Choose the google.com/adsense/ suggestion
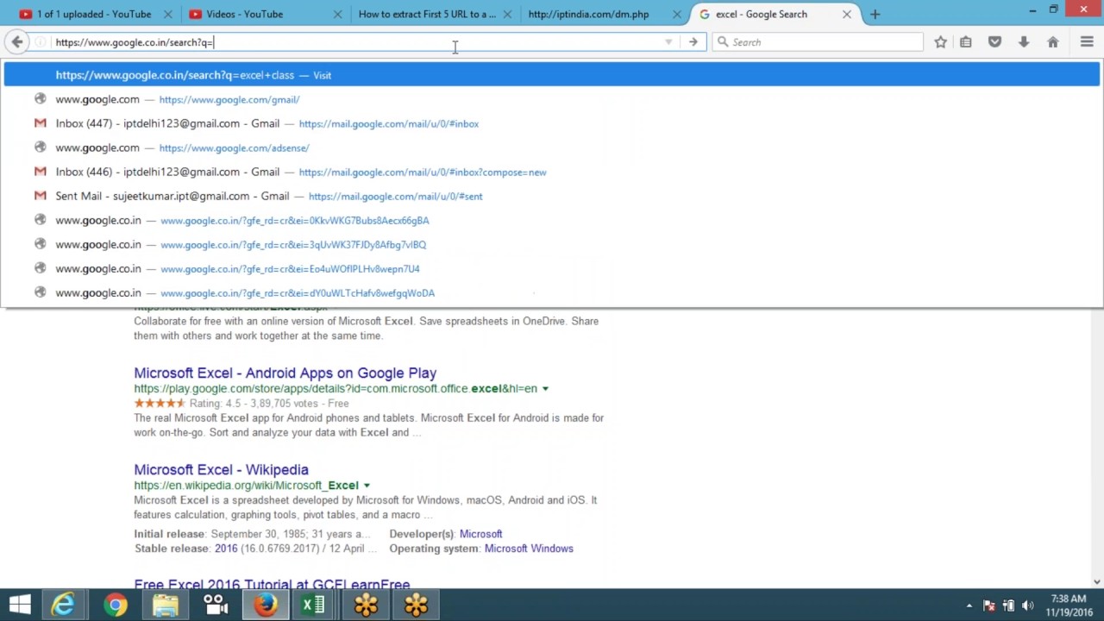The image size is (1104, 621). pyautogui.click(x=552, y=147)
